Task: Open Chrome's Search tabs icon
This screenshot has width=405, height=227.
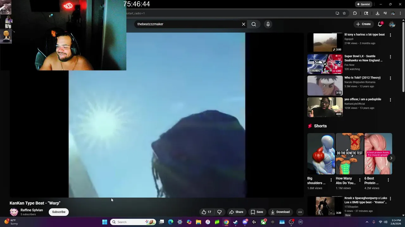Action: click(x=366, y=13)
